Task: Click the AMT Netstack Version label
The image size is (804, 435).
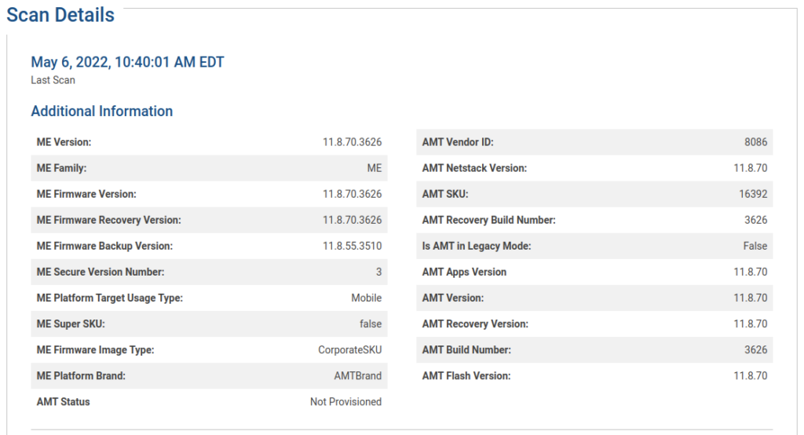Action: 474,168
